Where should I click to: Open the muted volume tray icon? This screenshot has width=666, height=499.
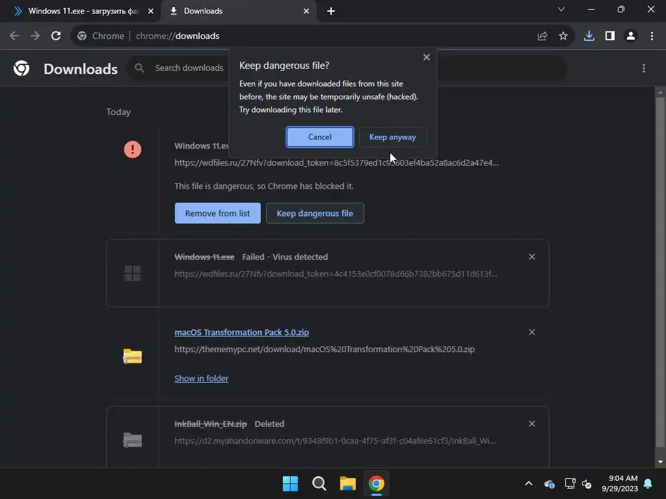click(587, 483)
